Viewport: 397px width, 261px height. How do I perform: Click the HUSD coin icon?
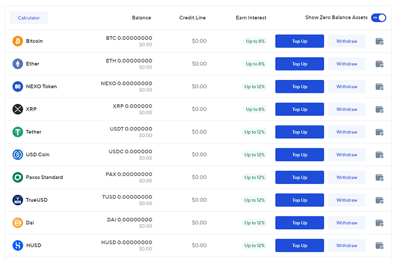point(18,245)
